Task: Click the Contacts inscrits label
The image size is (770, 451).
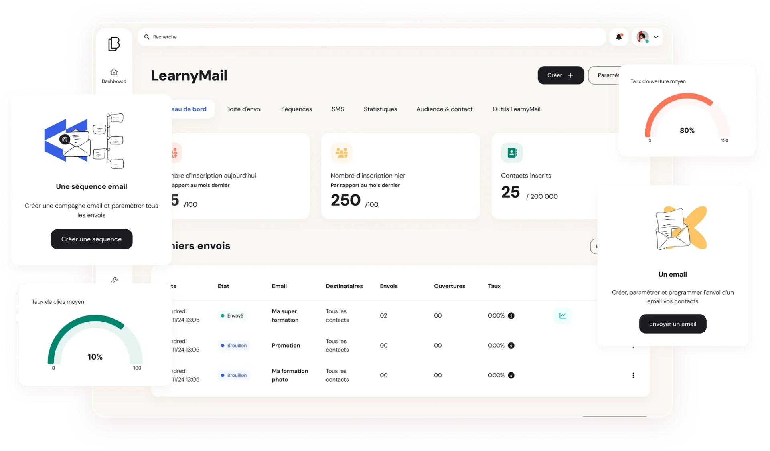Action: (x=526, y=176)
